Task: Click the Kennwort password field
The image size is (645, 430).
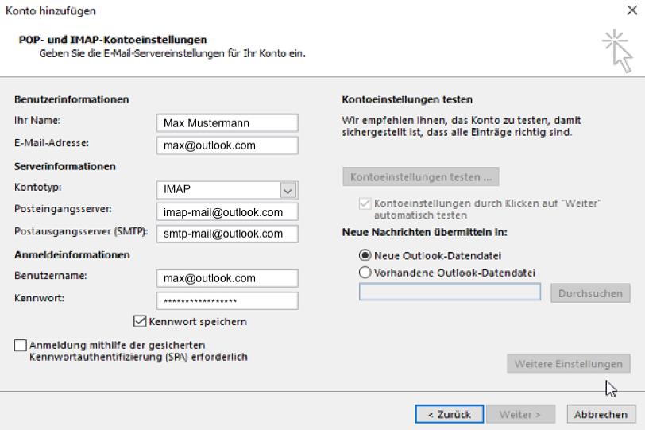Action: click(226, 301)
